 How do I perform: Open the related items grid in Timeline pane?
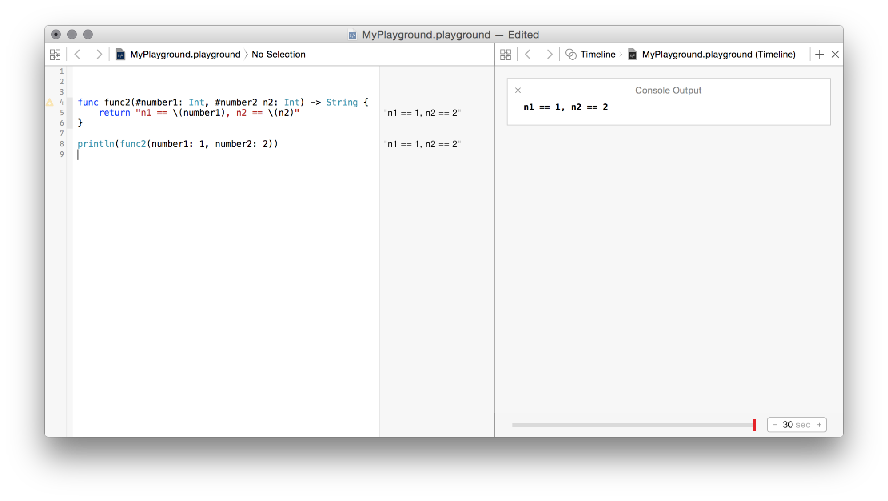coord(506,55)
